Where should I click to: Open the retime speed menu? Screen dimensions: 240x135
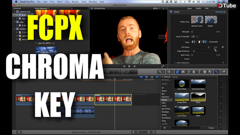coord(169,72)
